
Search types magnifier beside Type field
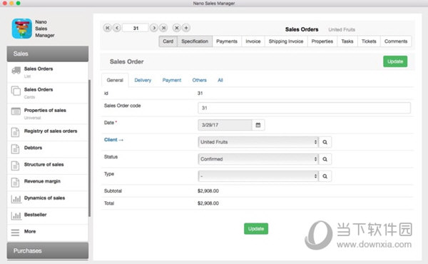click(x=325, y=176)
